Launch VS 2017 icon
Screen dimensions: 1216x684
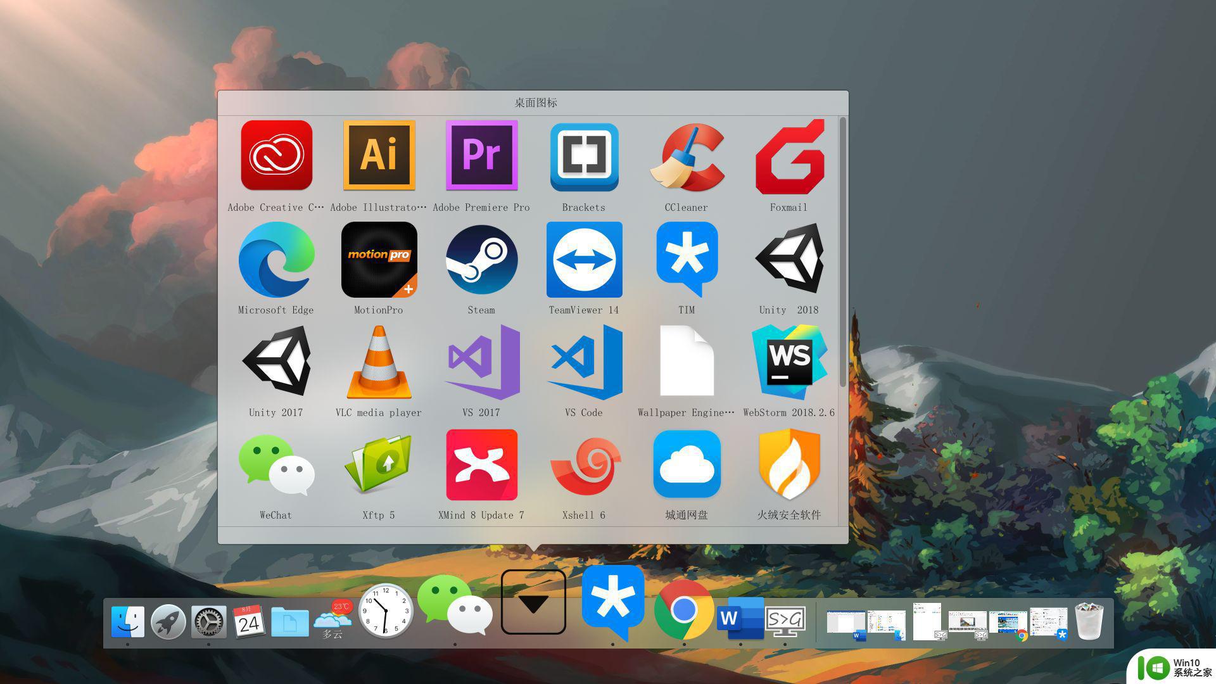tap(481, 362)
